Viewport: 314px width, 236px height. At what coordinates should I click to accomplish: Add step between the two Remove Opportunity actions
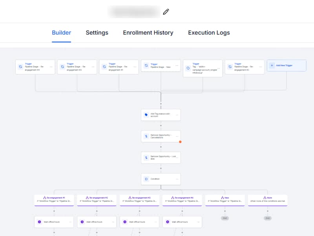point(161,147)
